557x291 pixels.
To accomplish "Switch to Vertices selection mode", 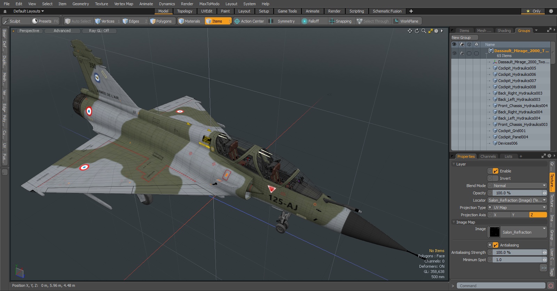I will pos(107,21).
